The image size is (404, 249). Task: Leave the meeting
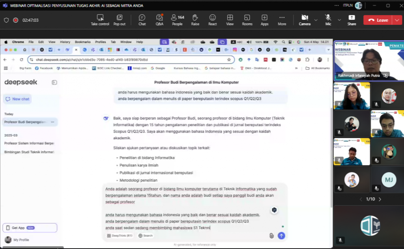pyautogui.click(x=378, y=20)
